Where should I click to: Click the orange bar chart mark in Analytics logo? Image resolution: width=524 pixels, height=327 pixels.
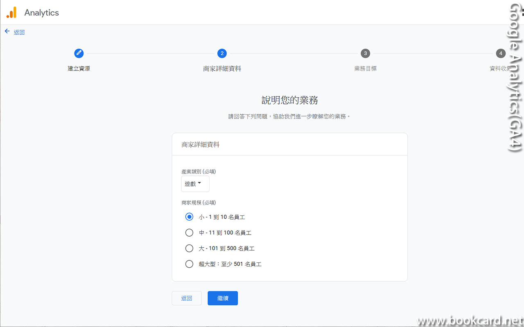(x=11, y=12)
